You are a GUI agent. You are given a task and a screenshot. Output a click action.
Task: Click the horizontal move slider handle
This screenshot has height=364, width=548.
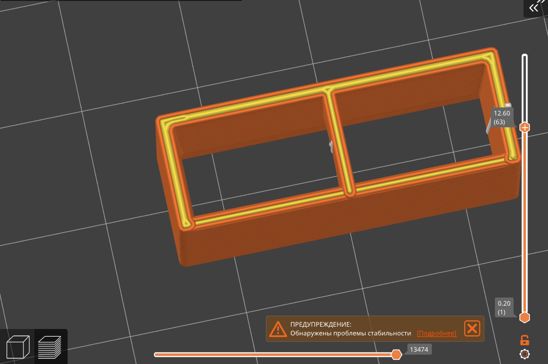tap(396, 355)
